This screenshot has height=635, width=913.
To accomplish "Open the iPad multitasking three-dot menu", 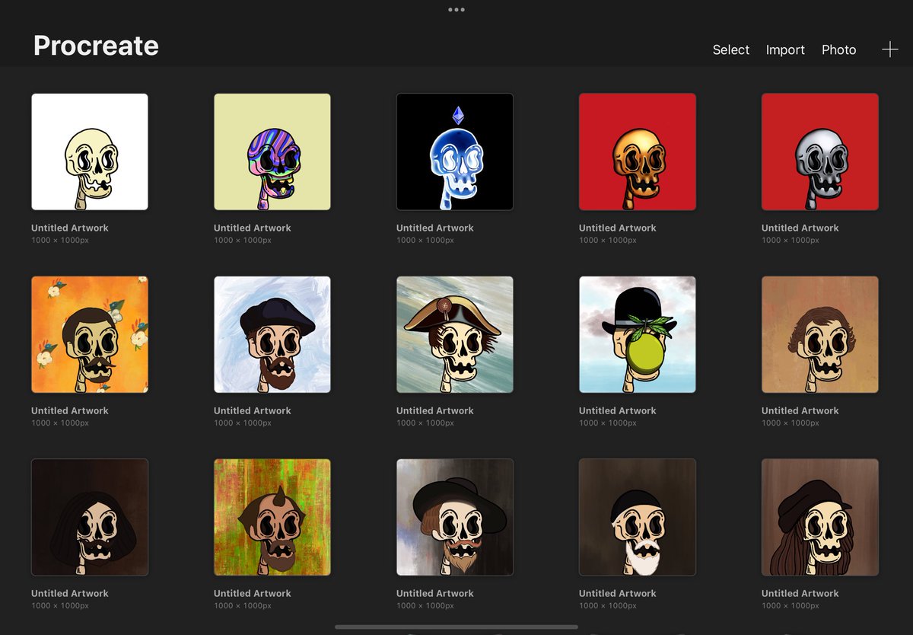I will tap(456, 10).
